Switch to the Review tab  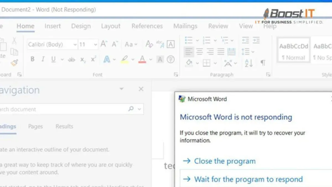point(218,26)
